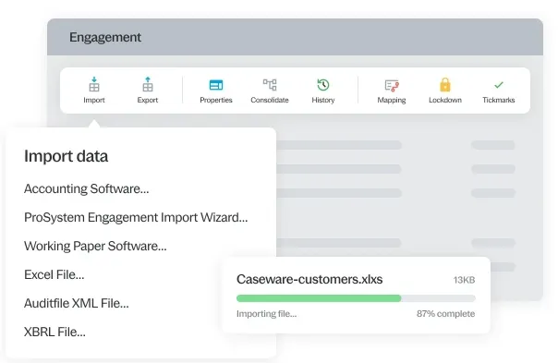Image resolution: width=558 pixels, height=363 pixels.
Task: Choose XBRL File... import option
Action: click(x=55, y=332)
